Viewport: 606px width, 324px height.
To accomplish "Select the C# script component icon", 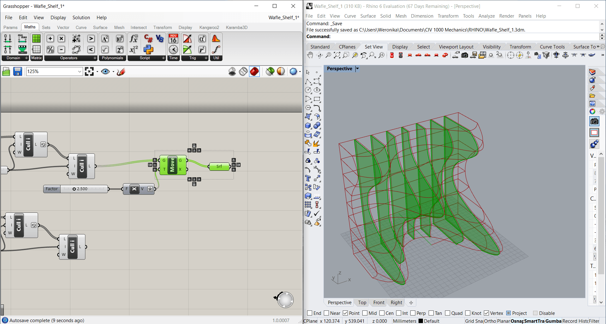I will [x=148, y=38].
